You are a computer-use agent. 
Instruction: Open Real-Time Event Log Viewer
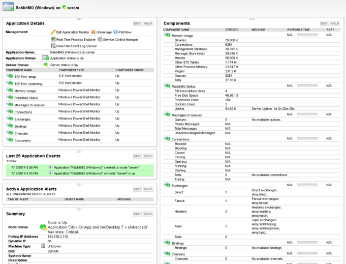pos(77,46)
